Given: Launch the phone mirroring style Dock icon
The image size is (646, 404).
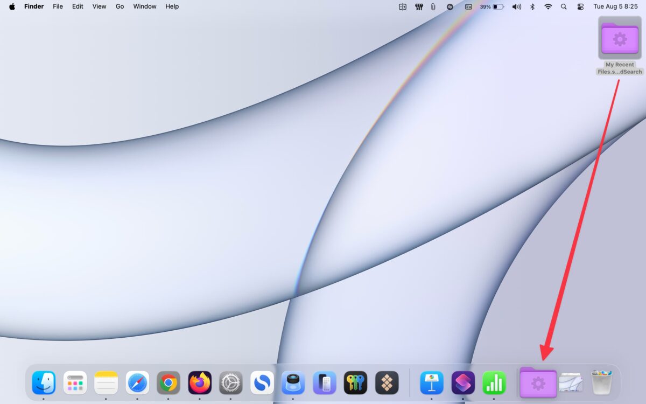Looking at the screenshot, I should (x=325, y=383).
